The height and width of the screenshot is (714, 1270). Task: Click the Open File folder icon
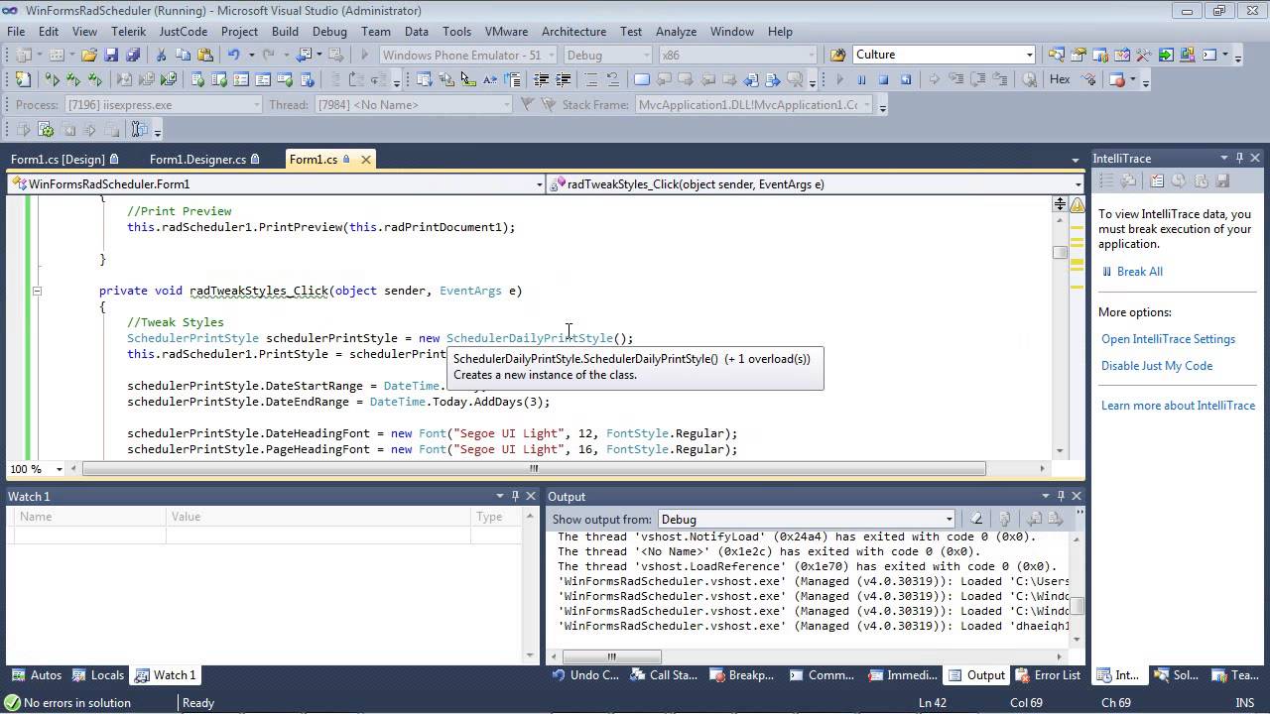[89, 56]
